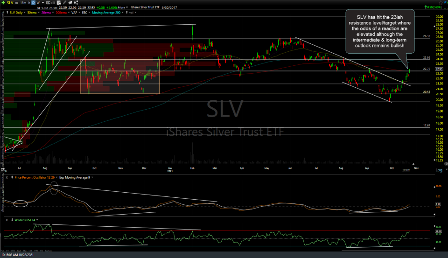Click the iShares Silver Trust ETF name
Image resolution: width=448 pixels, height=258 pixels.
coord(145,7)
